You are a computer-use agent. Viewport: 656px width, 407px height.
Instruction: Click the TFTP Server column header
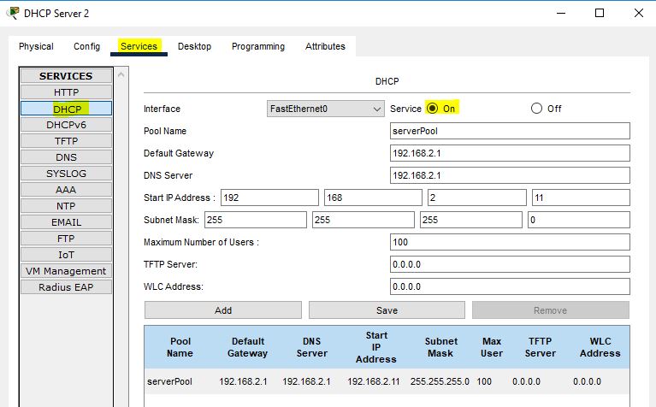541,347
